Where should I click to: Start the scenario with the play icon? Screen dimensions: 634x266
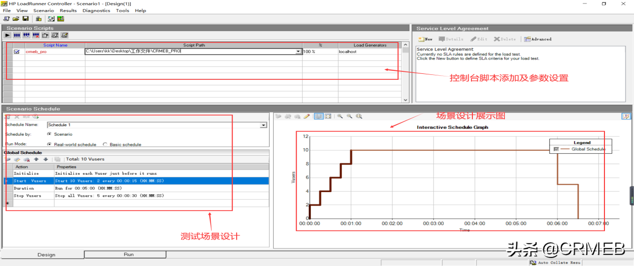8,35
